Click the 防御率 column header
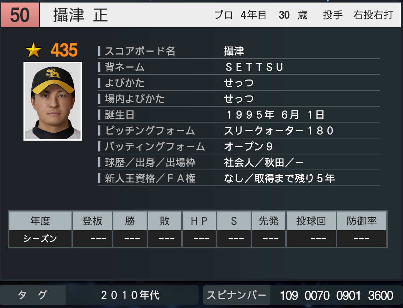 point(361,221)
